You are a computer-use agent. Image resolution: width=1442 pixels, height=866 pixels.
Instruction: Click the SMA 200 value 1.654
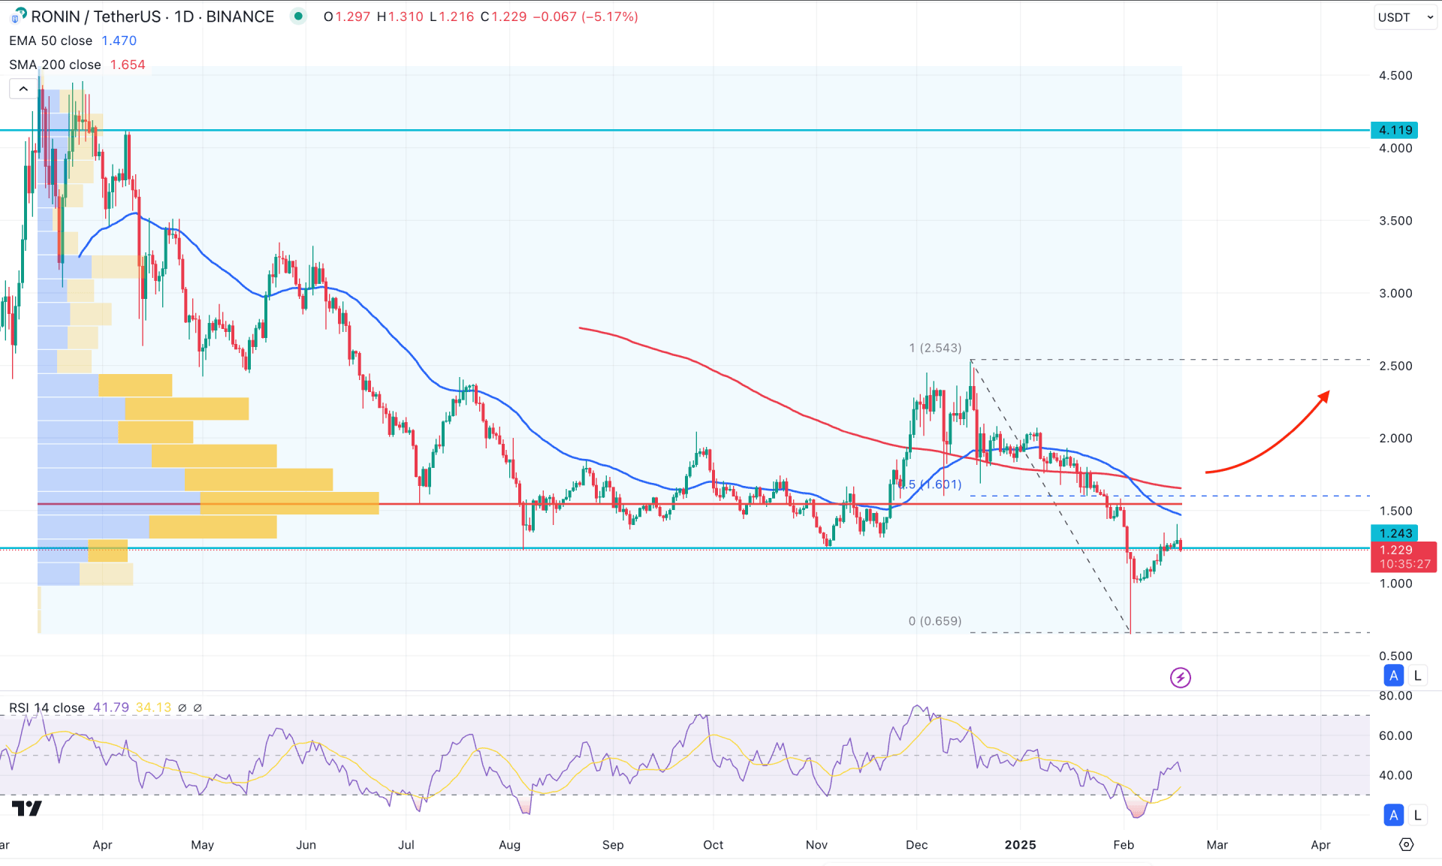click(128, 65)
